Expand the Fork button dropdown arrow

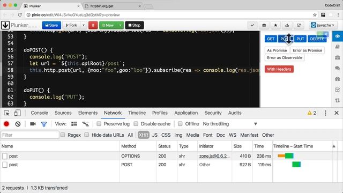click(84, 25)
